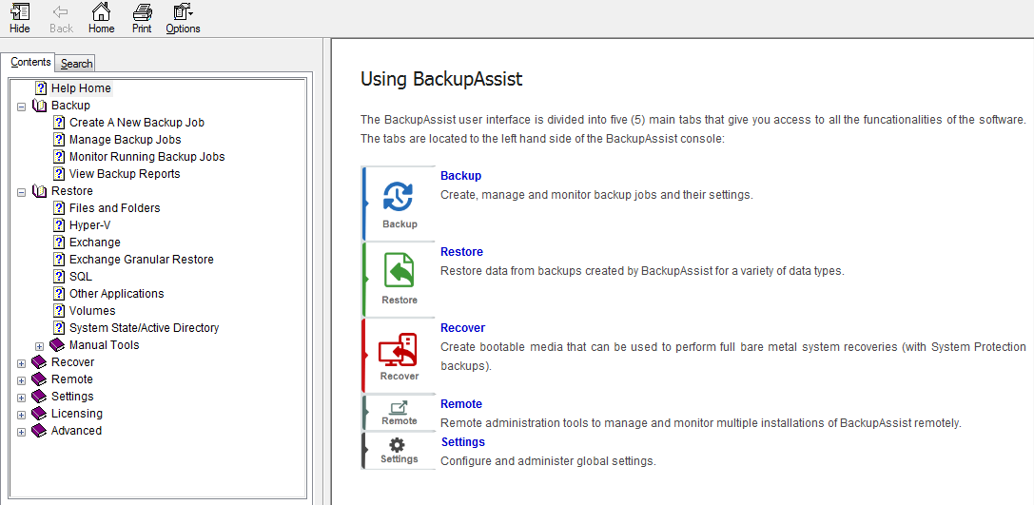Click the topic icon beside SQL
1034x505 pixels.
[x=59, y=276]
